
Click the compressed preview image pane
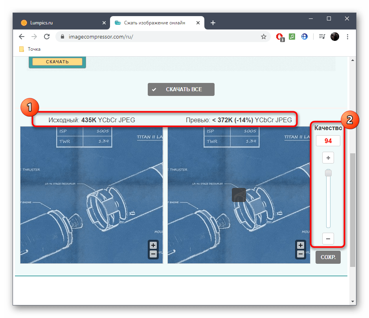click(239, 195)
